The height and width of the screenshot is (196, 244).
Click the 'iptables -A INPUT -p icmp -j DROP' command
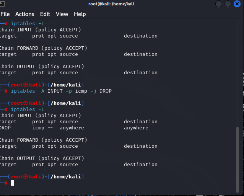(61, 91)
